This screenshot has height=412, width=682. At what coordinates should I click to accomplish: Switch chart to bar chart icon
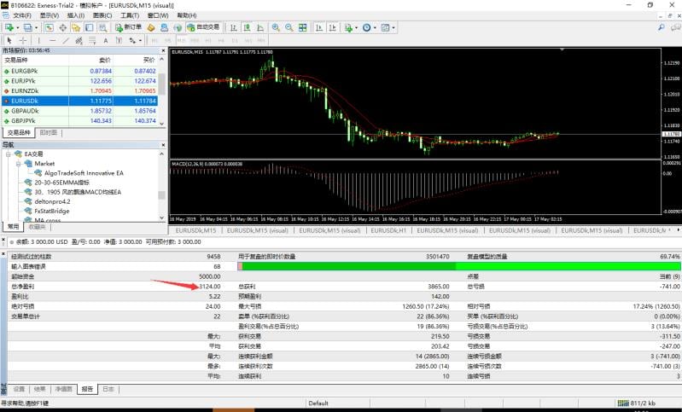click(234, 27)
